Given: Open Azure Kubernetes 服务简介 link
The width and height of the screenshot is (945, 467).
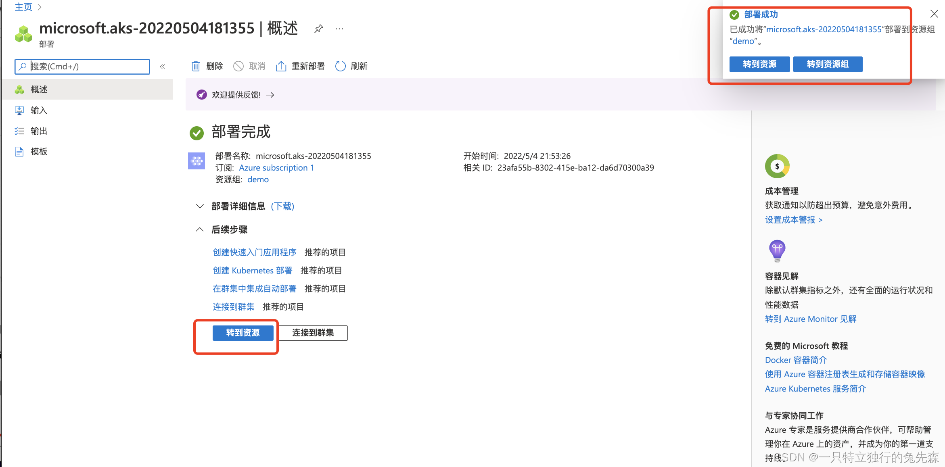Looking at the screenshot, I should [815, 389].
